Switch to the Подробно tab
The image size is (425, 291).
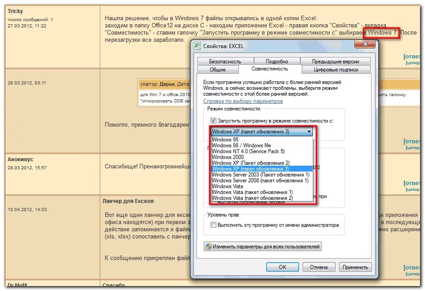point(277,62)
